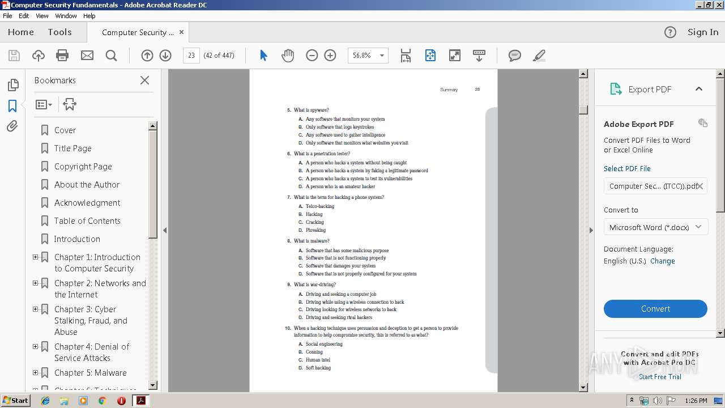The height and width of the screenshot is (408, 725).
Task: Close the Bookmarks panel
Action: (x=145, y=80)
